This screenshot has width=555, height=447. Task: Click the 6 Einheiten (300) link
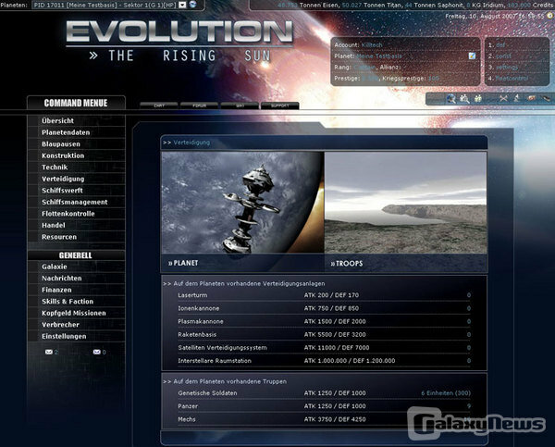click(x=446, y=393)
